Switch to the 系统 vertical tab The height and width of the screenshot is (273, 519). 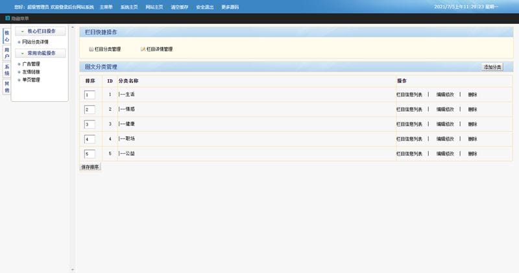(6, 70)
